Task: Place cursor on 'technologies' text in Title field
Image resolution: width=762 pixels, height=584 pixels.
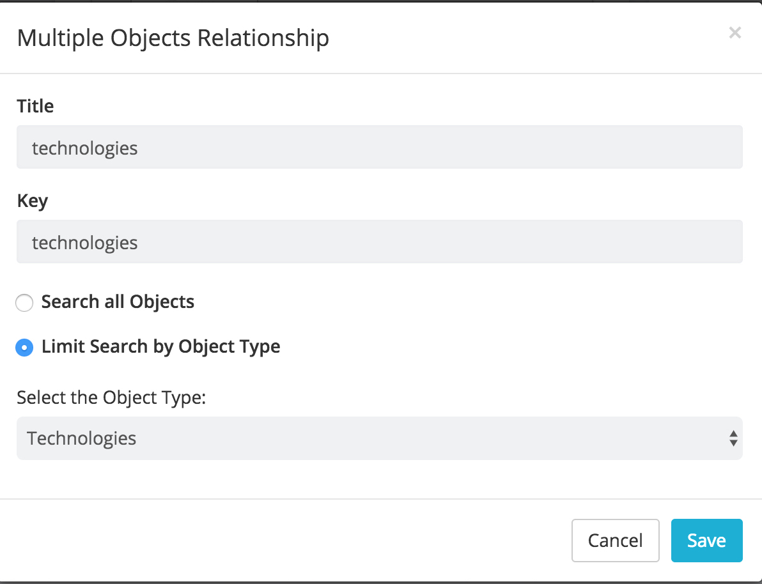Action: coord(84,148)
